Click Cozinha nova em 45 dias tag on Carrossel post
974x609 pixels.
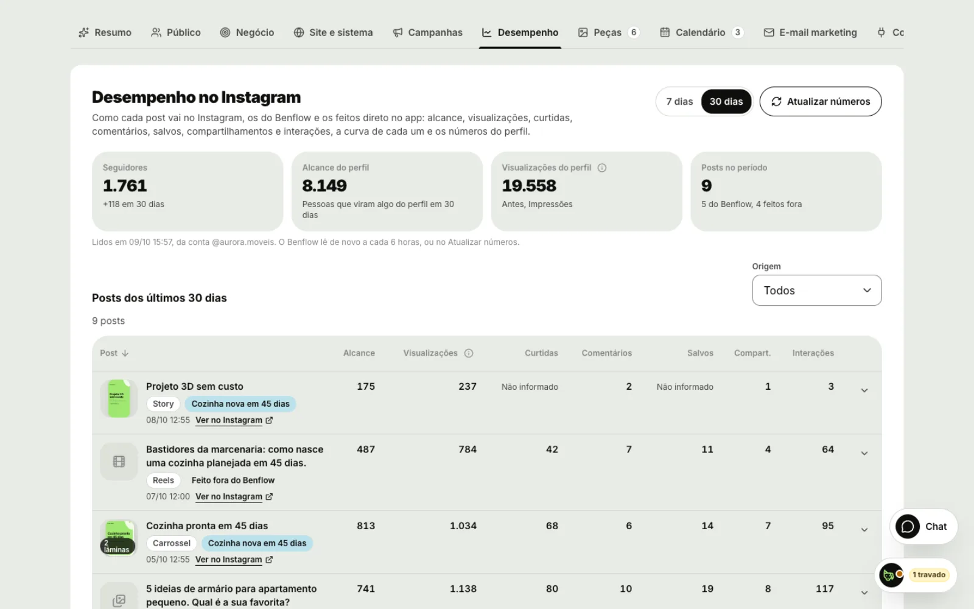coord(257,543)
